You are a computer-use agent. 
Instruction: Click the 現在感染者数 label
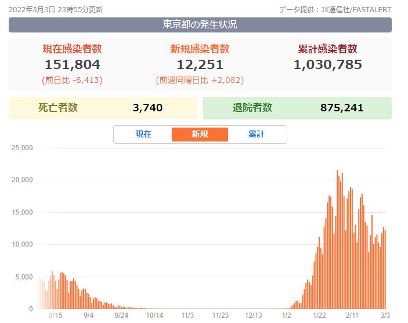point(73,49)
